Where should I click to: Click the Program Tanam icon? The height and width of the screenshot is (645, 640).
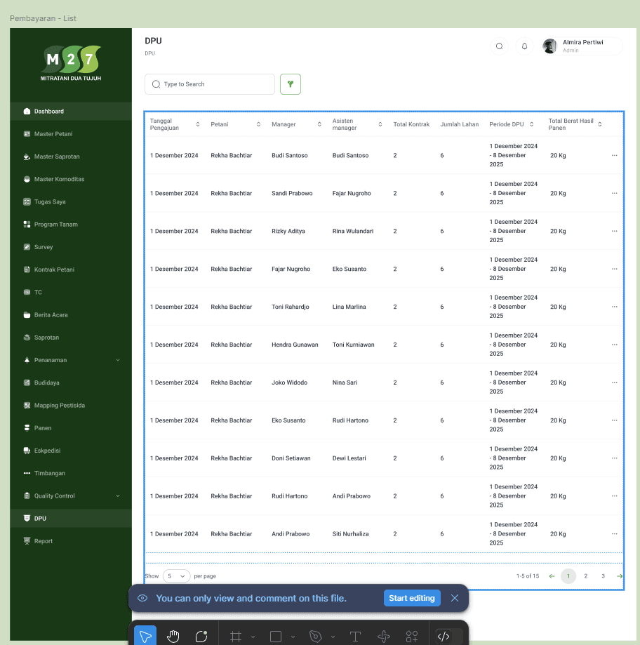[x=27, y=224]
